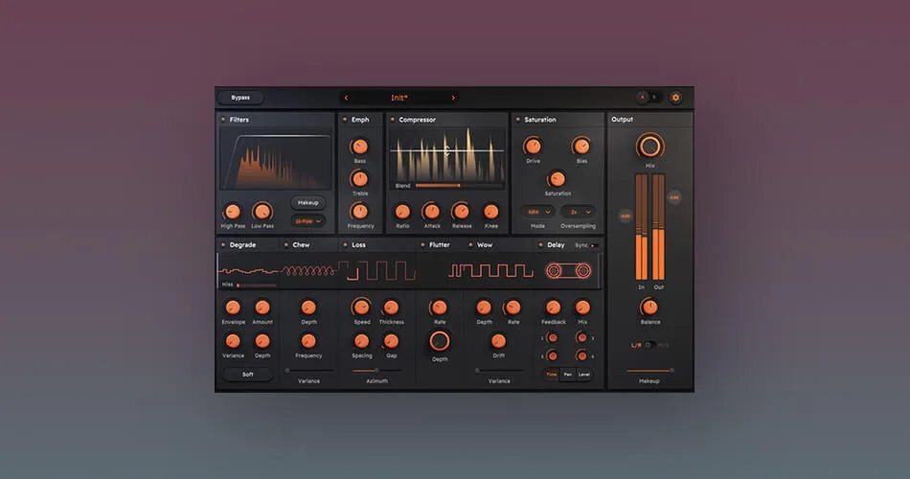Image resolution: width=910 pixels, height=479 pixels.
Task: Click the output gain value badge
Action: coord(673,197)
